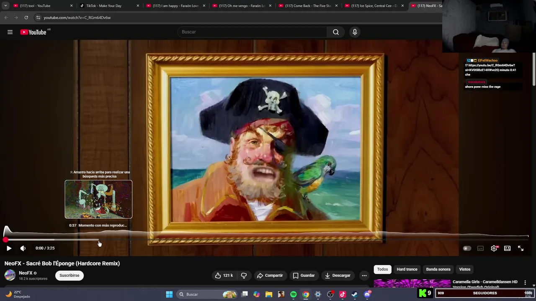Image resolution: width=536 pixels, height=301 pixels.
Task: Select the Vistos filter chip
Action: (465, 269)
